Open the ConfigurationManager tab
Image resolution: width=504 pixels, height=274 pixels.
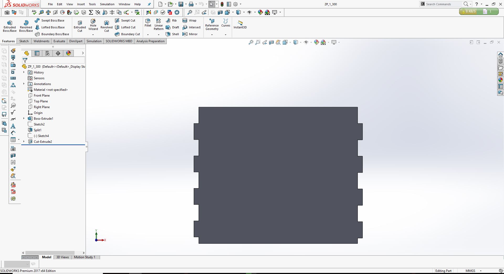pyautogui.click(x=48, y=53)
